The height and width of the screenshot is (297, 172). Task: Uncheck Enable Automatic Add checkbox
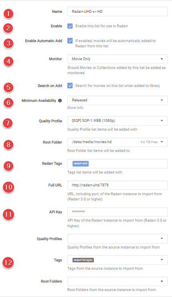click(70, 41)
